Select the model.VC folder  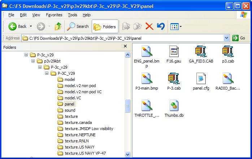click(x=73, y=98)
